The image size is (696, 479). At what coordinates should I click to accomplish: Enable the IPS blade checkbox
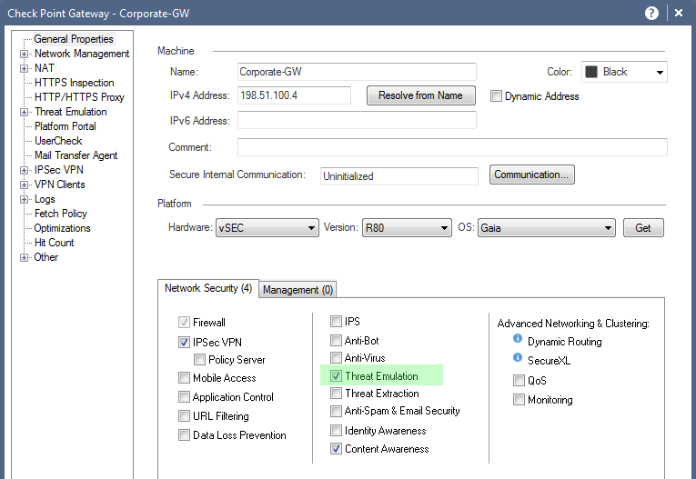336,321
